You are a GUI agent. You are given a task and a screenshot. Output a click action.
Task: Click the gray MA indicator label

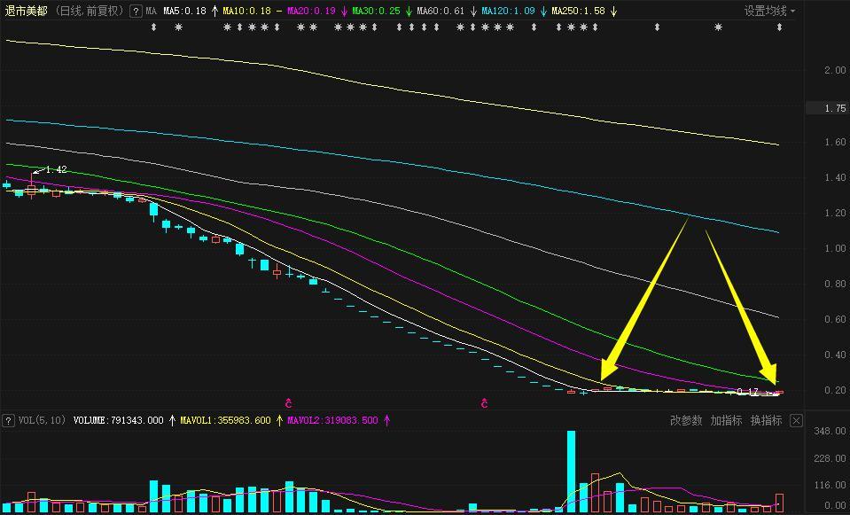point(152,11)
